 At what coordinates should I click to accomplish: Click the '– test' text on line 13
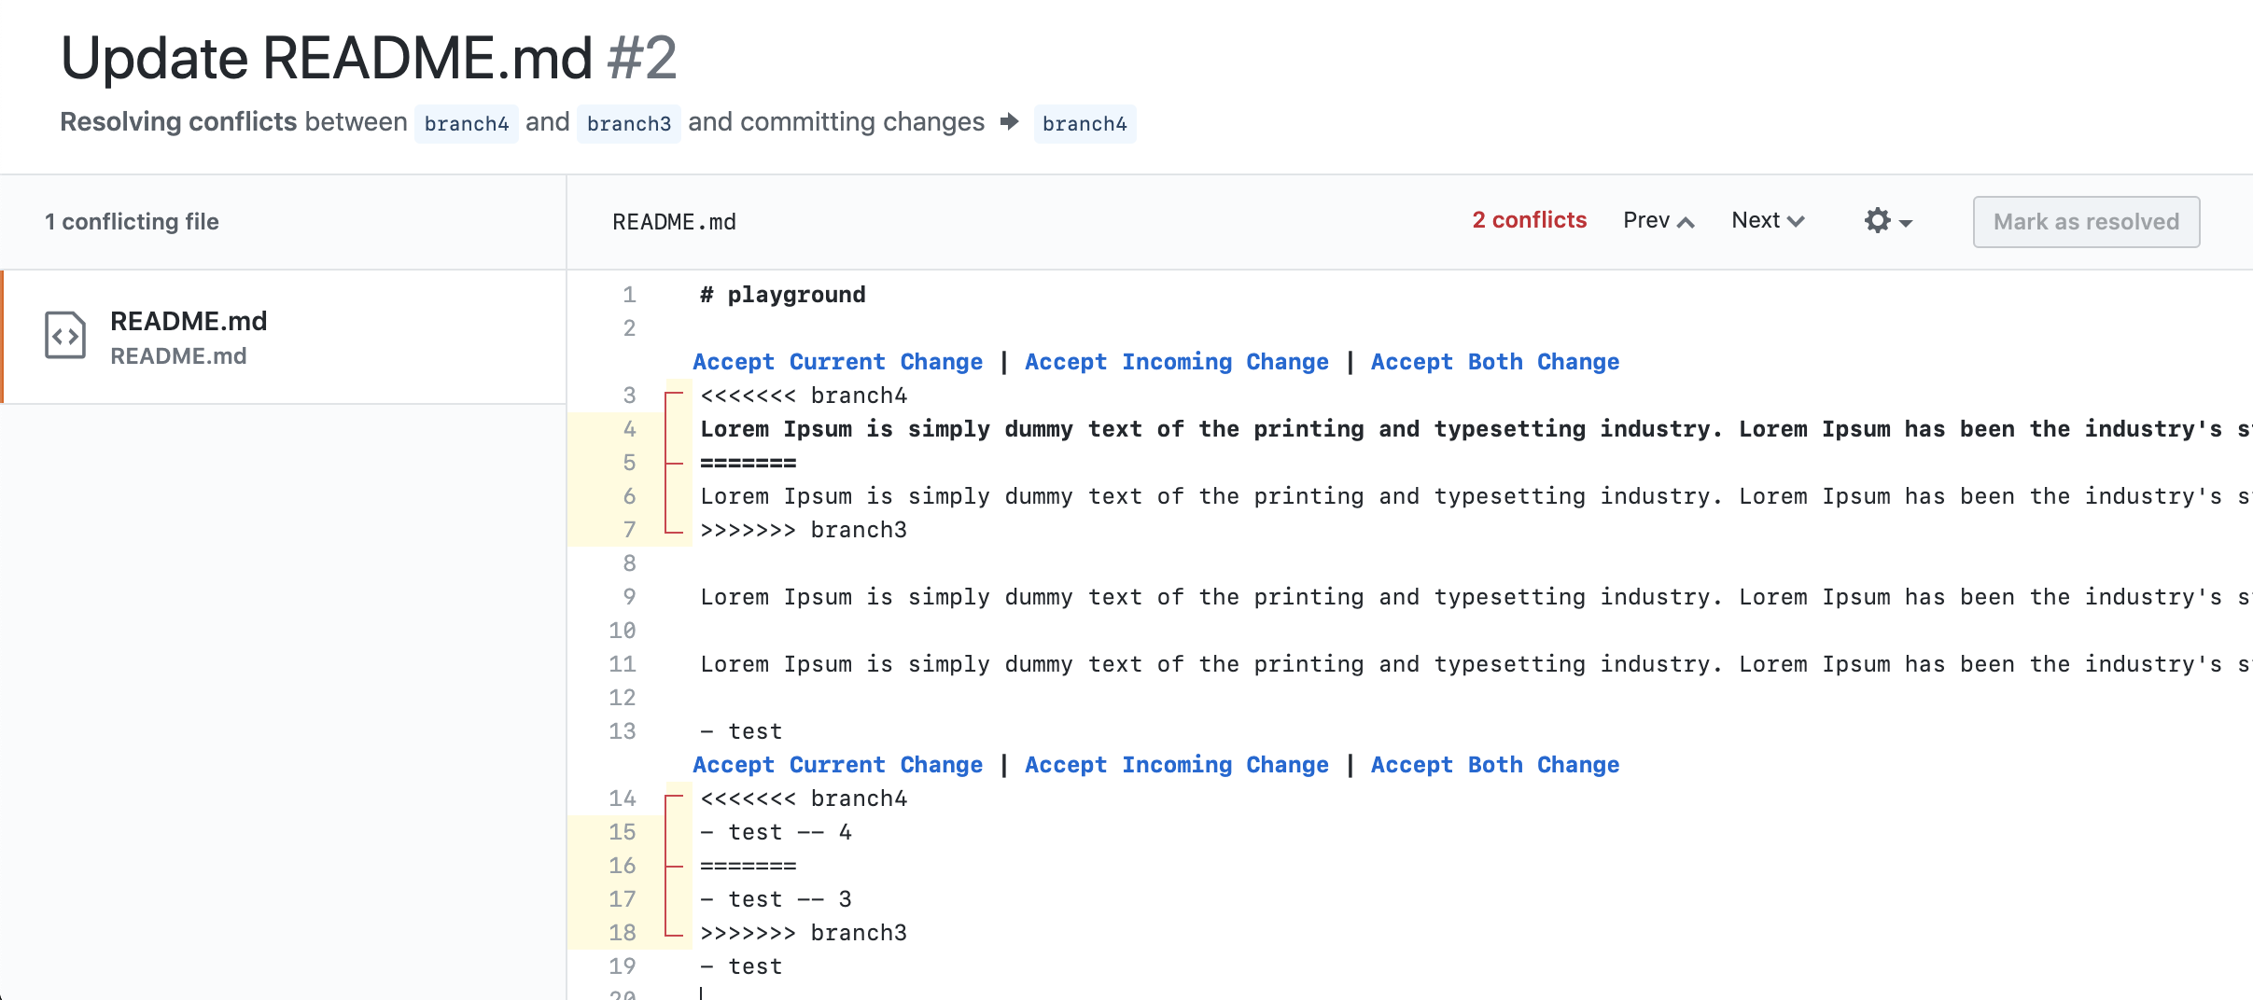pos(741,731)
